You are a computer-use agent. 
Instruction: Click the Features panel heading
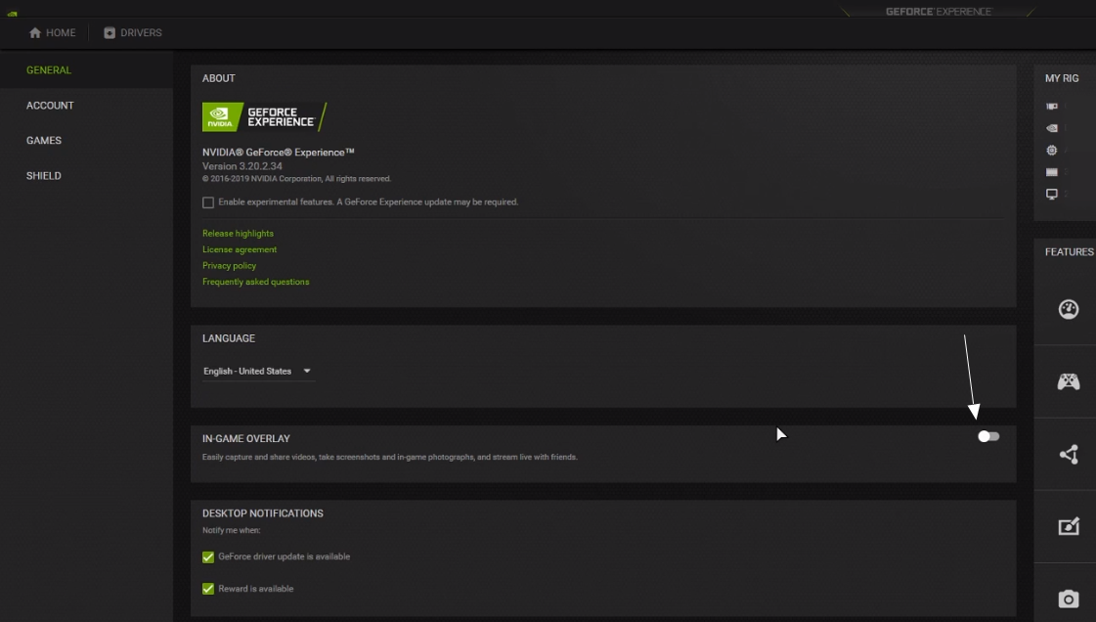click(x=1070, y=252)
